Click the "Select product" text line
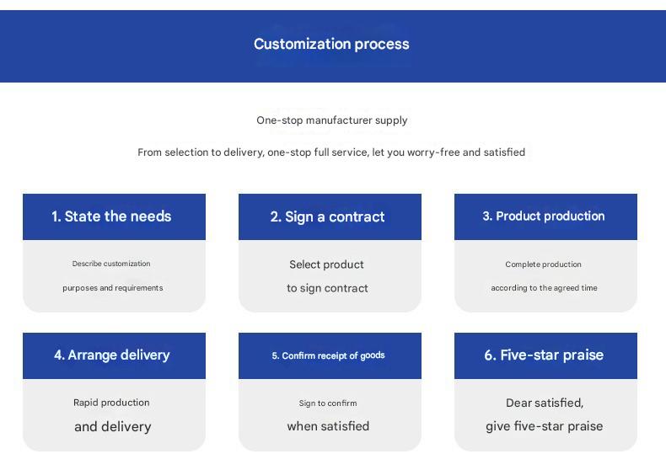Viewport: 666px width, 470px height. tap(327, 264)
